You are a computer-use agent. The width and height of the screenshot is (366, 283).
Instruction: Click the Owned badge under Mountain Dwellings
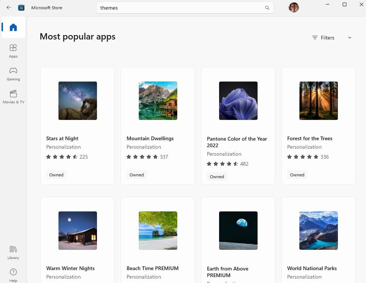tap(137, 175)
